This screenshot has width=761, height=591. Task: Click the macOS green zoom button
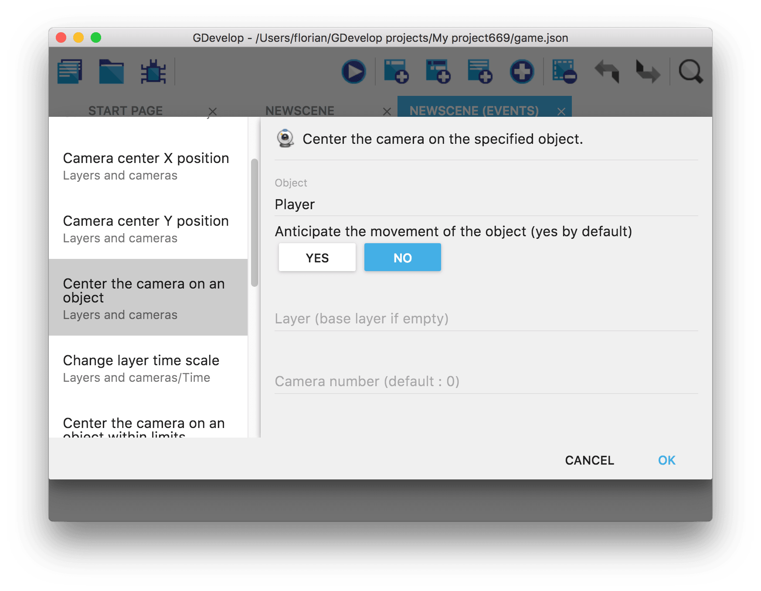click(96, 38)
